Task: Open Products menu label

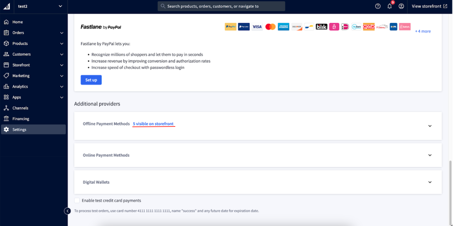Action: pyautogui.click(x=20, y=44)
